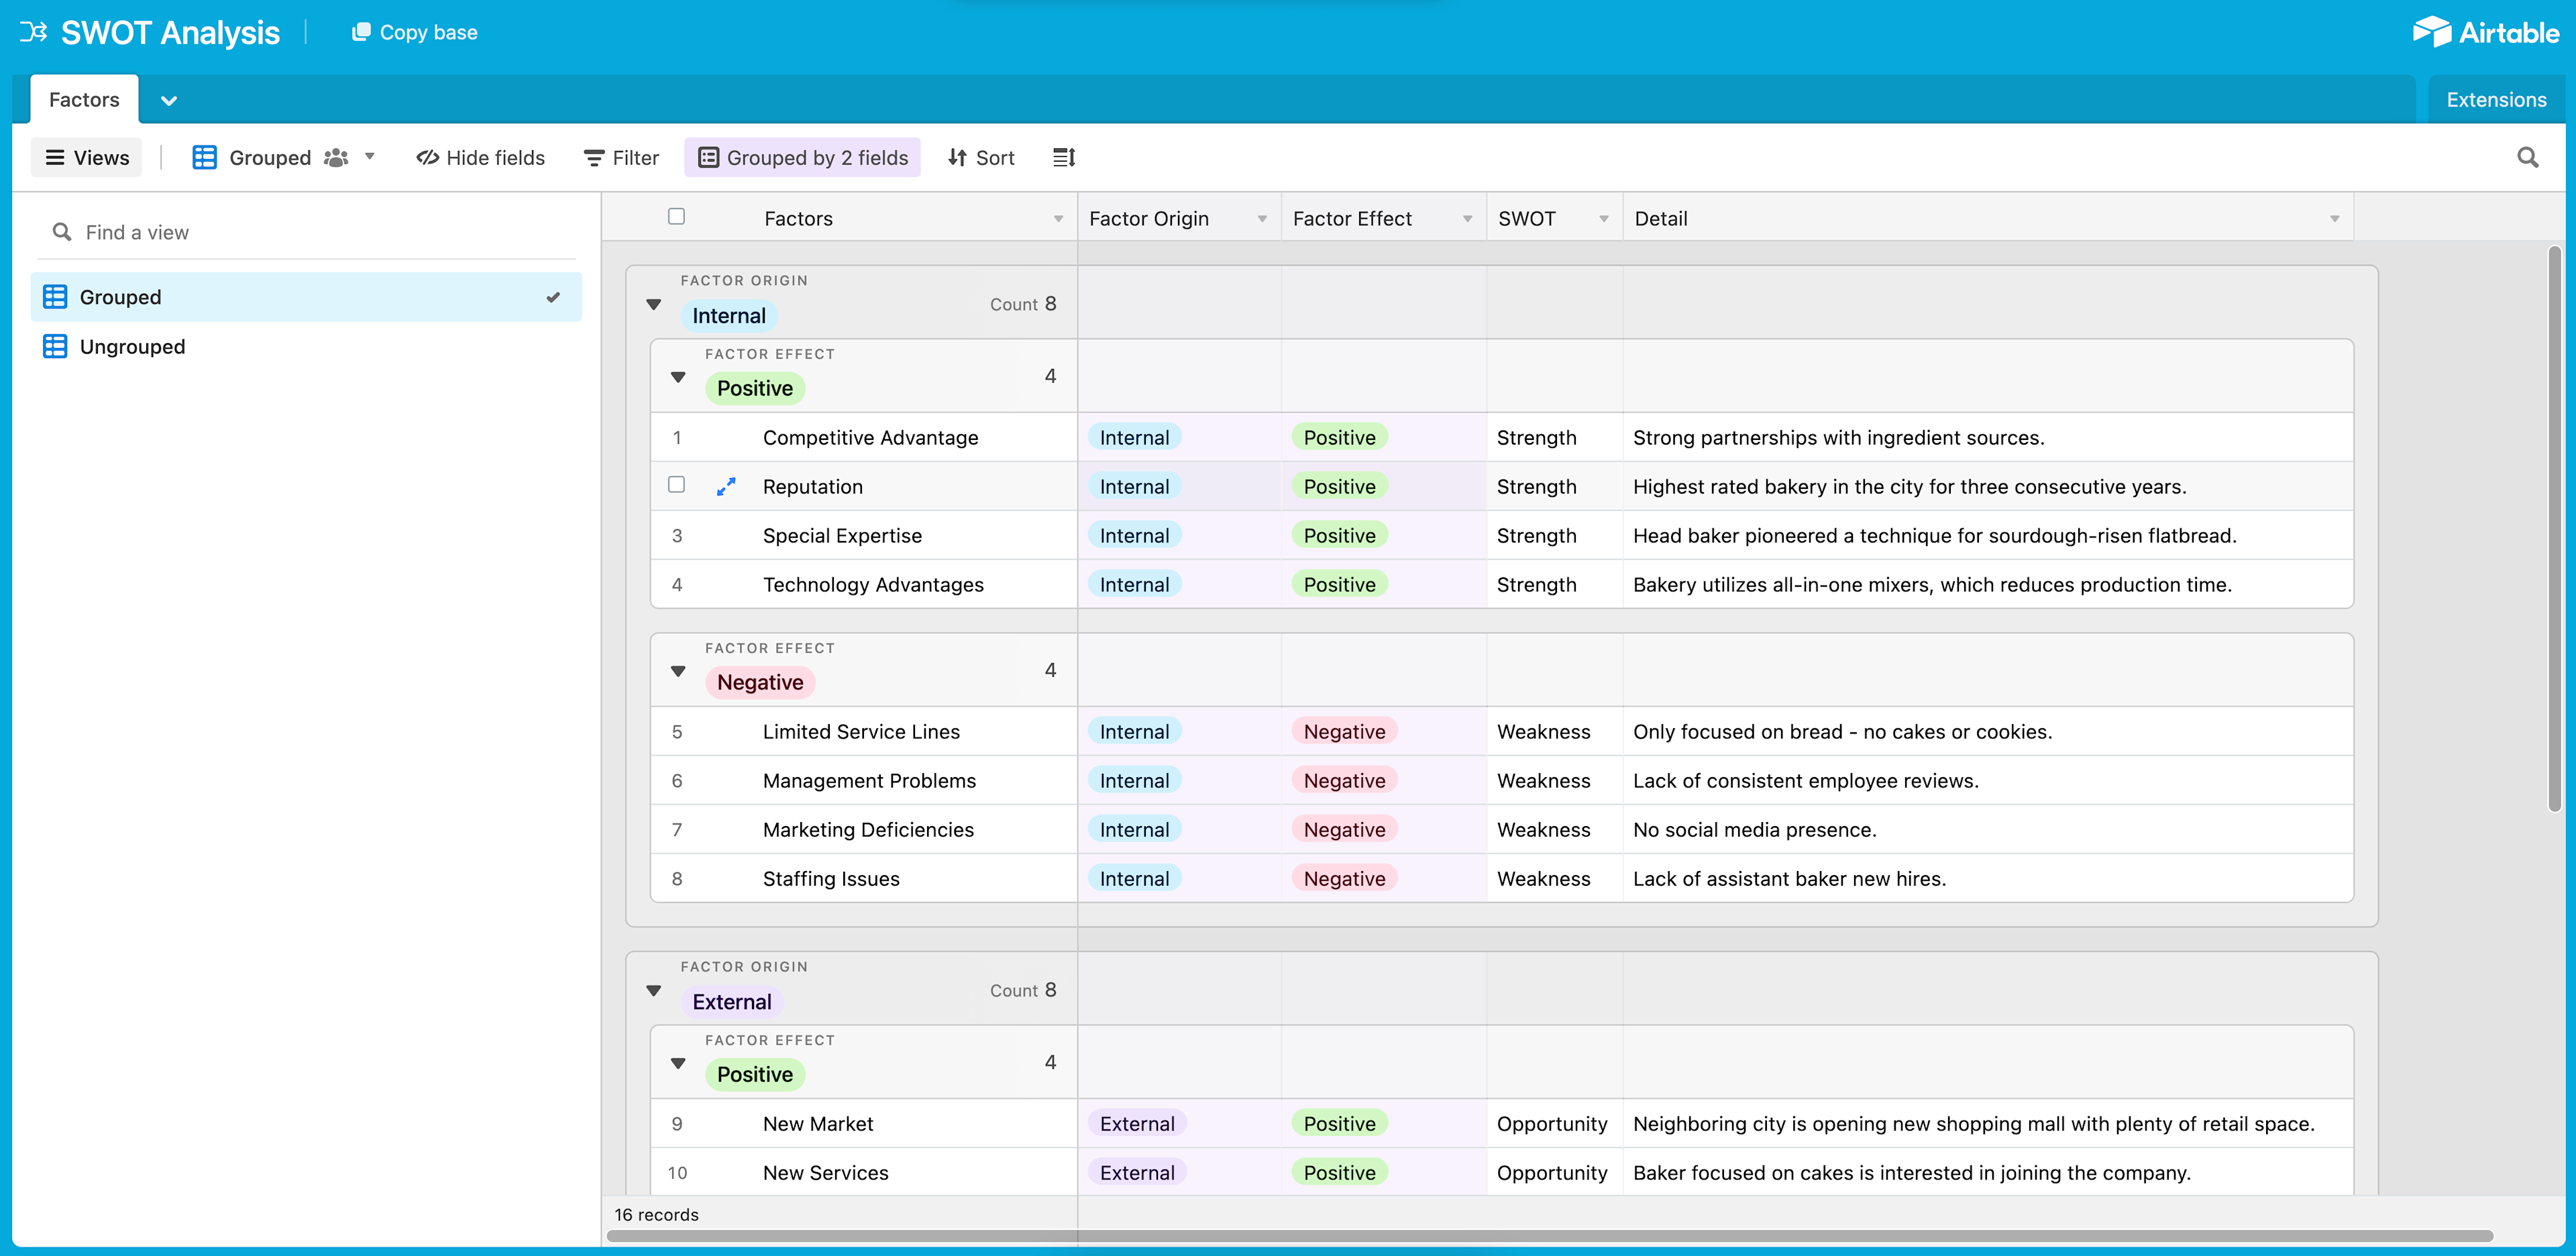Open the Factor Origin column dropdown arrow

[1262, 219]
